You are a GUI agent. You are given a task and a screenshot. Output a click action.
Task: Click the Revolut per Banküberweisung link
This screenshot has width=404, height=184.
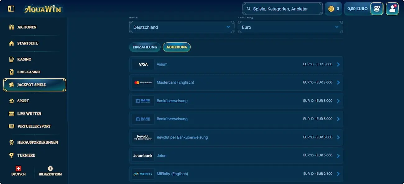click(x=182, y=137)
